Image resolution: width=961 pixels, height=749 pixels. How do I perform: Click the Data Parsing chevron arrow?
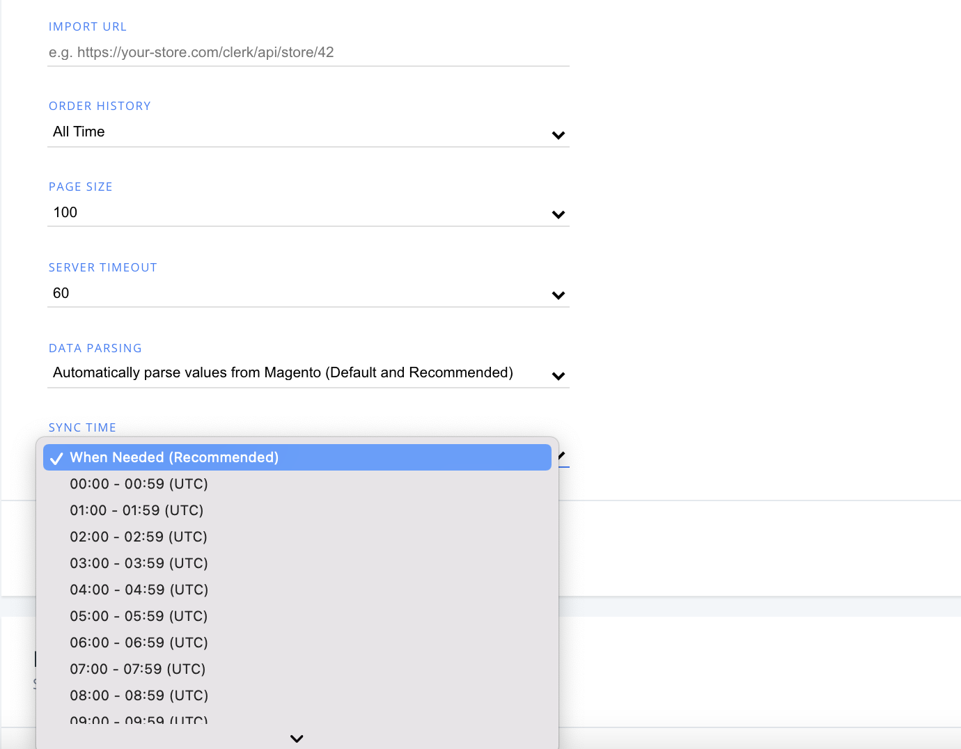(558, 376)
